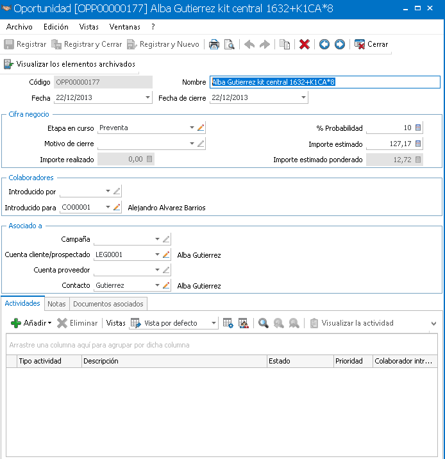
Task: Click the Registrar save button
Action: click(25, 44)
